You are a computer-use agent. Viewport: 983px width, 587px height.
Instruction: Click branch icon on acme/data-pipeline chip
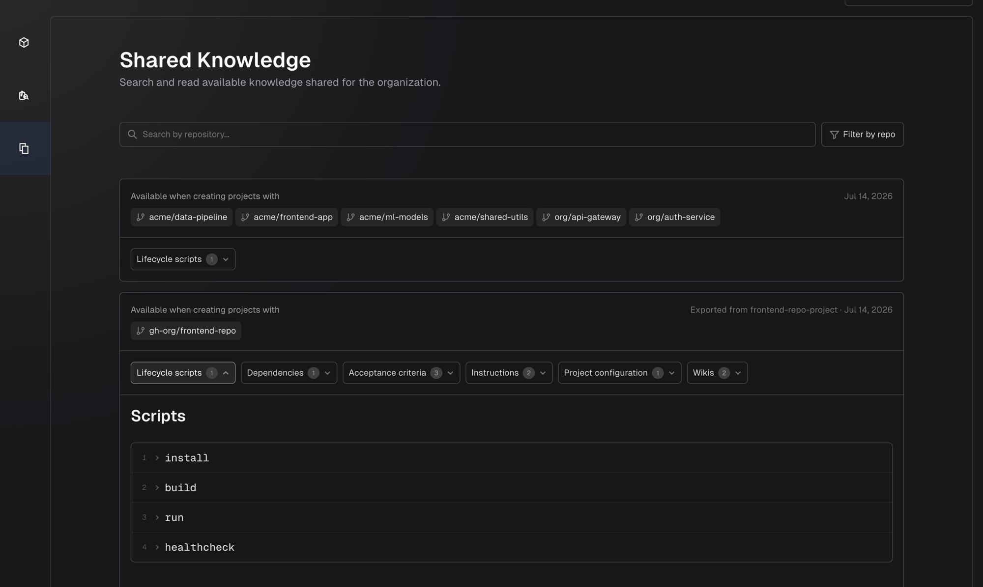point(141,217)
